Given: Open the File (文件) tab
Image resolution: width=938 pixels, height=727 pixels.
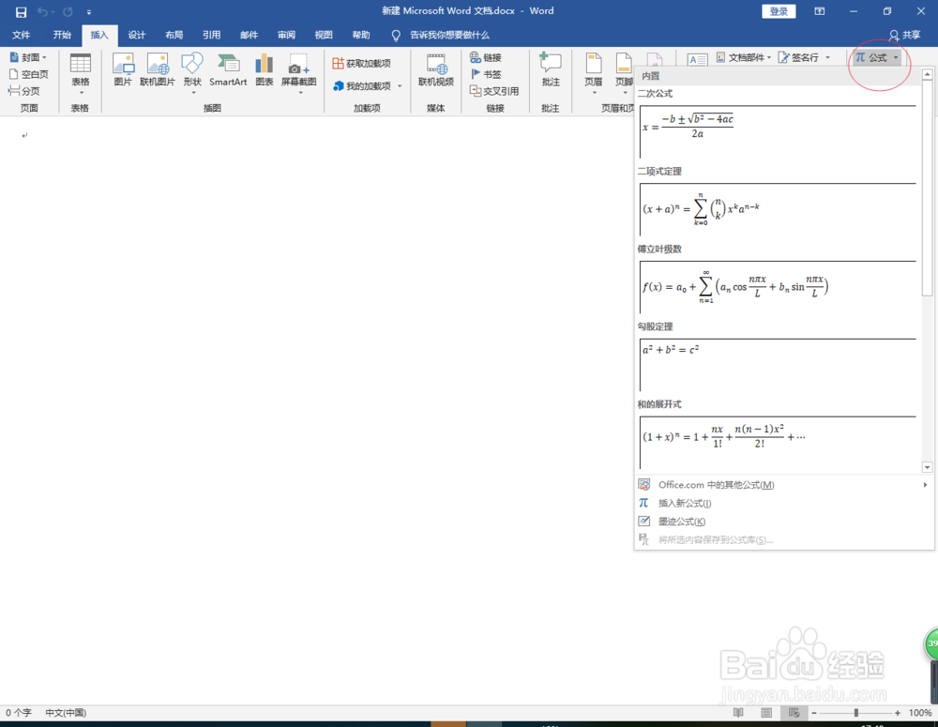Looking at the screenshot, I should 21,36.
